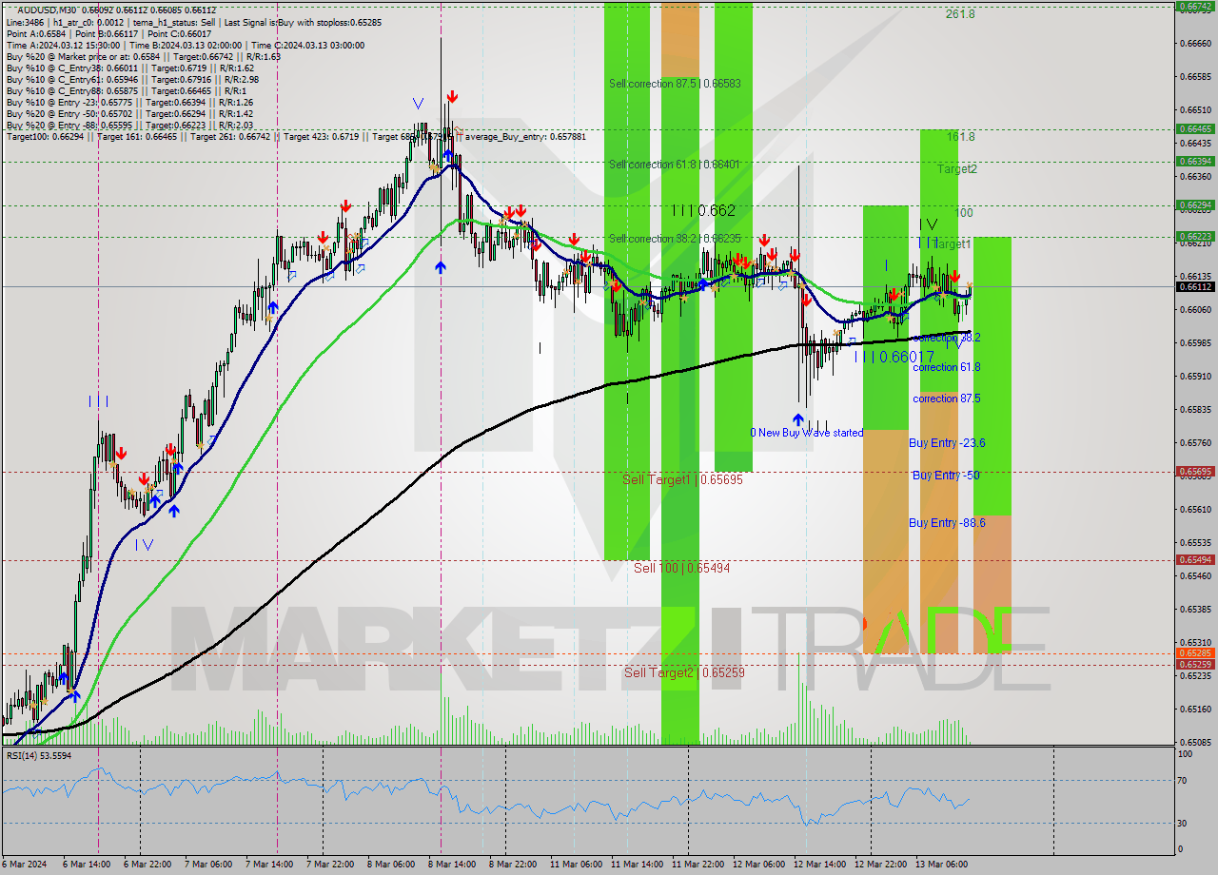Select the blue up arrow beside New Buy Wave text
The height and width of the screenshot is (875, 1218).
[x=797, y=418]
